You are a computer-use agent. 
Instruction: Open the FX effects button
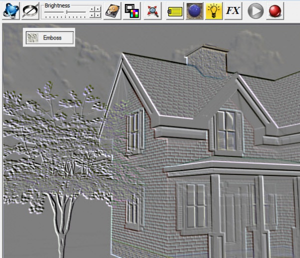[233, 10]
